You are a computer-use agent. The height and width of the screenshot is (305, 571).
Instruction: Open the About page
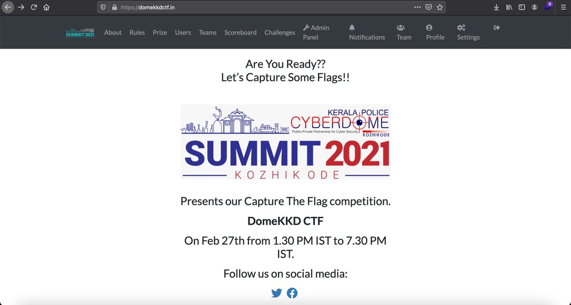[113, 32]
